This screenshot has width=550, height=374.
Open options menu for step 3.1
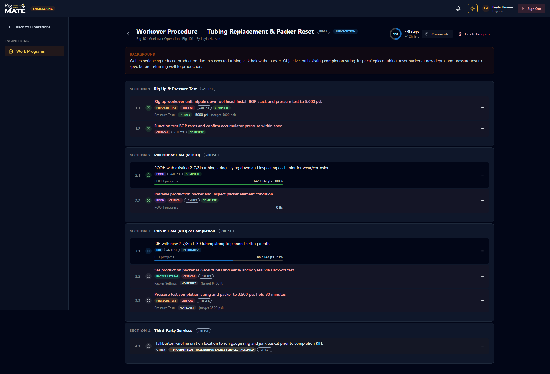click(482, 251)
